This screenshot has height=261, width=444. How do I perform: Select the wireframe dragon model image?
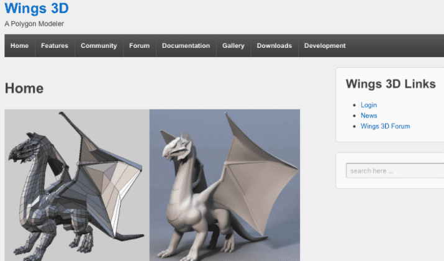coord(77,185)
